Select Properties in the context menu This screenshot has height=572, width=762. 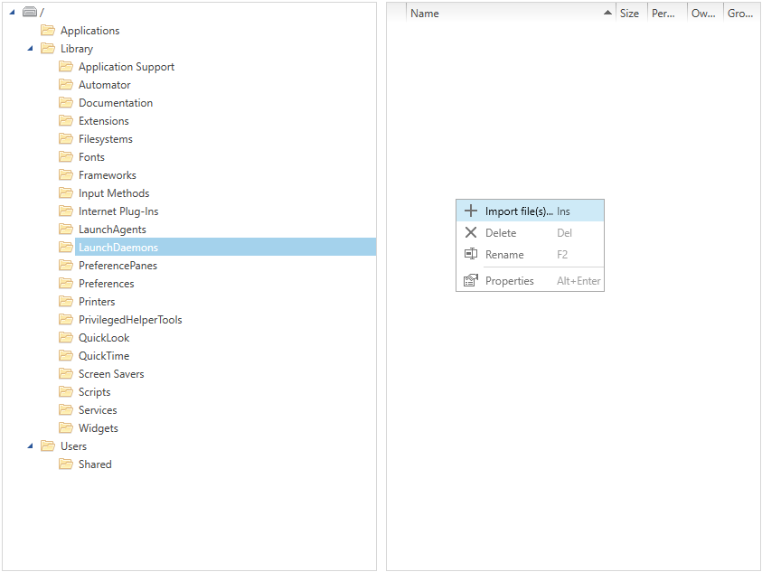pos(510,281)
